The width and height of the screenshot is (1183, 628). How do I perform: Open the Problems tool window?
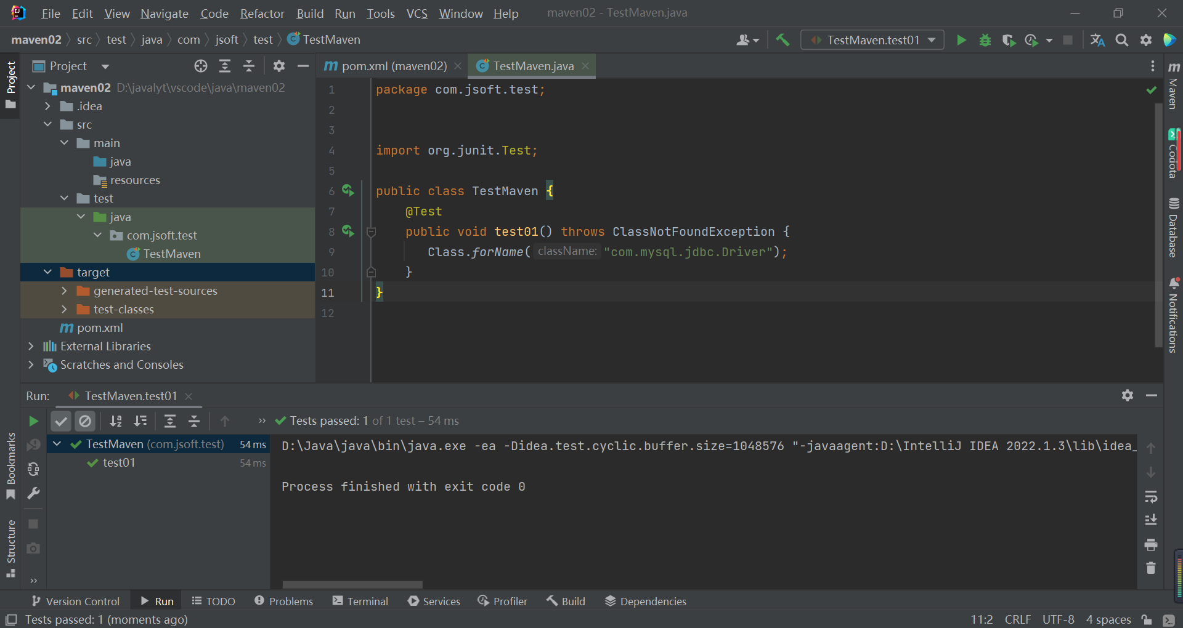(x=283, y=602)
